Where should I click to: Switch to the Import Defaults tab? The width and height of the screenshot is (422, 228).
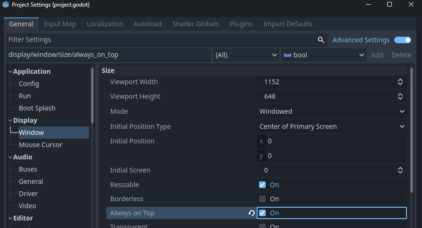[288, 24]
